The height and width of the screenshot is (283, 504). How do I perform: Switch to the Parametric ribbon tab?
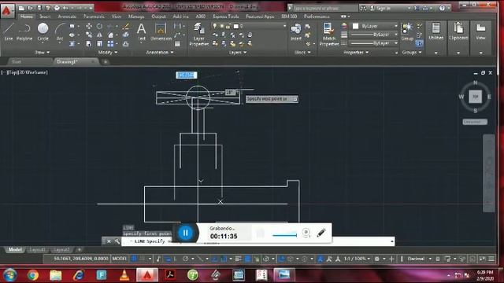[94, 16]
